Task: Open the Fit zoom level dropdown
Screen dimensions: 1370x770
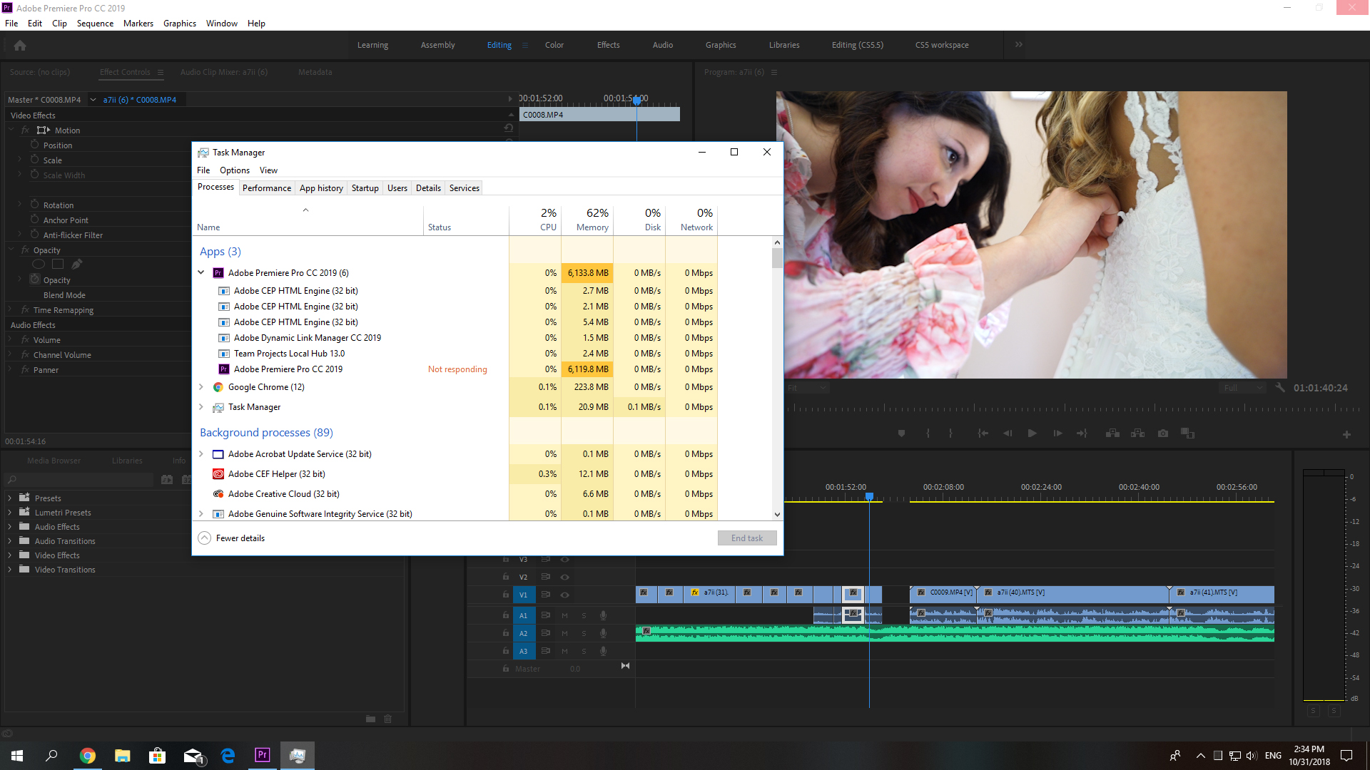Action: [x=808, y=388]
